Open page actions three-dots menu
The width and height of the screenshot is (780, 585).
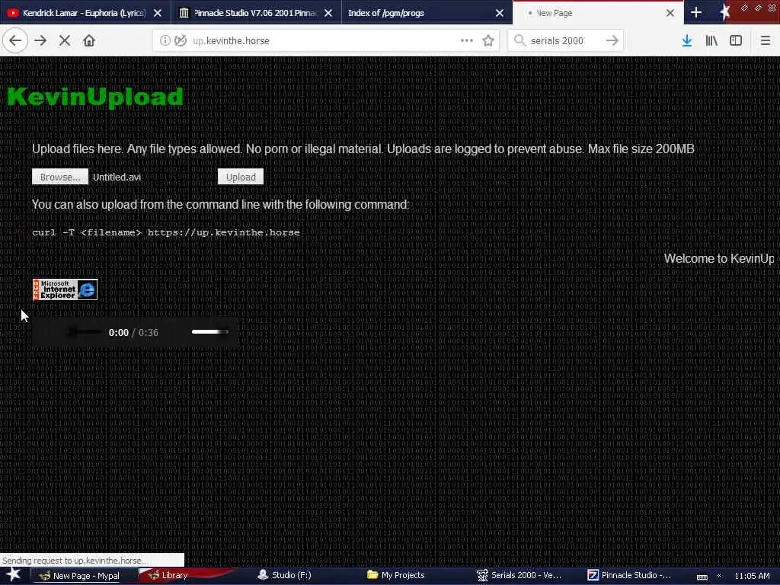click(x=467, y=41)
